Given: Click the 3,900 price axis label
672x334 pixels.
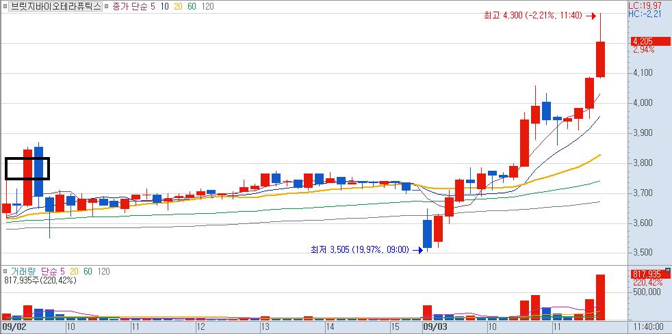Looking at the screenshot, I should [643, 133].
